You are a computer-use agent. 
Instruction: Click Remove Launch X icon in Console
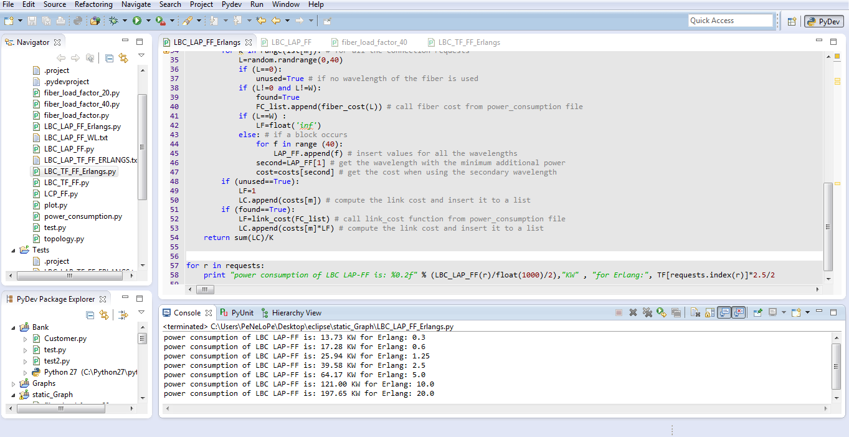633,312
